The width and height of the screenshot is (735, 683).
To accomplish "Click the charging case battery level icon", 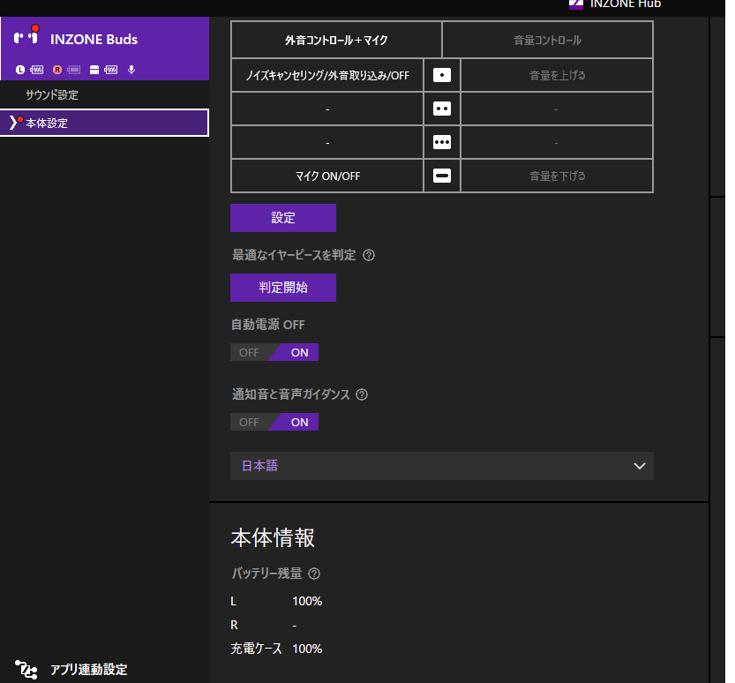I will coord(111,70).
